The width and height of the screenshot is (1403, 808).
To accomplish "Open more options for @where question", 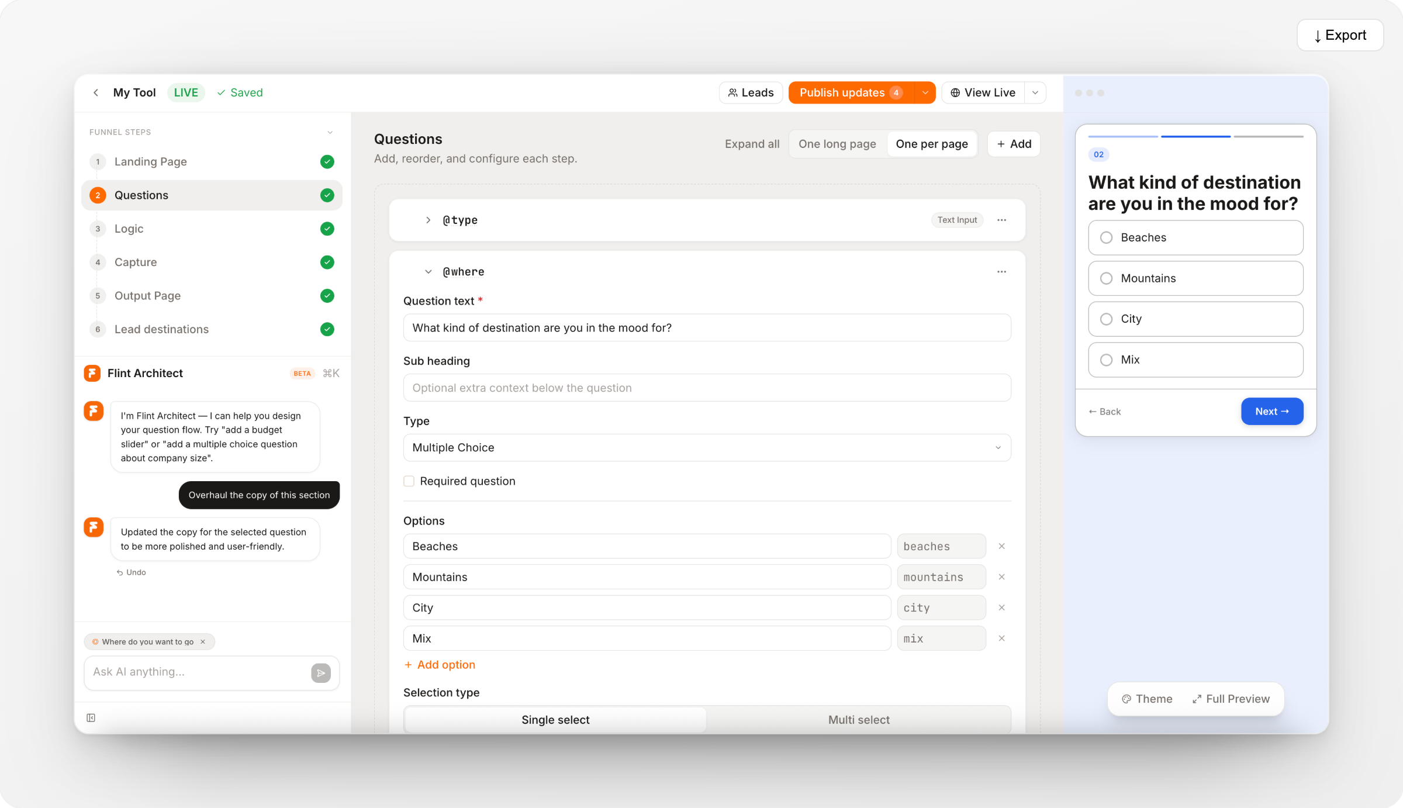I will [x=1001, y=272].
